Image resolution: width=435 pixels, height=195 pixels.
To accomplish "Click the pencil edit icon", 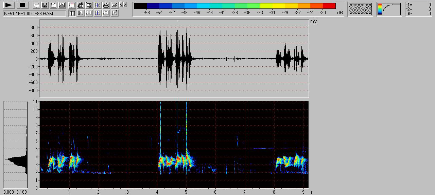I will pos(115,13).
